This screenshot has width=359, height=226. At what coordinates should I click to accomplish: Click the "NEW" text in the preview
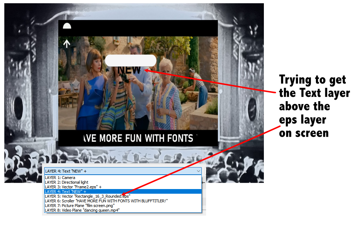coord(129,70)
